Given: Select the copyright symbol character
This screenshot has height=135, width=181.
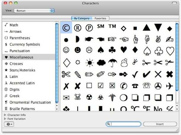Looking at the screenshot, I should pos(66,28).
